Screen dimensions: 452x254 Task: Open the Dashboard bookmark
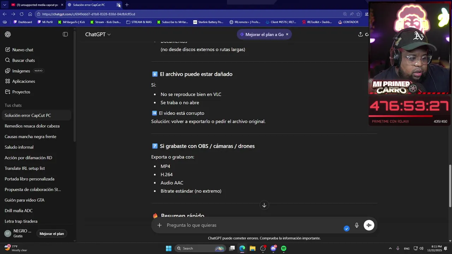click(x=23, y=22)
